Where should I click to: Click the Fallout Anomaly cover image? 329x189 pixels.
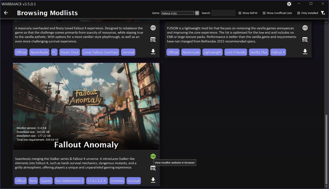86,106
